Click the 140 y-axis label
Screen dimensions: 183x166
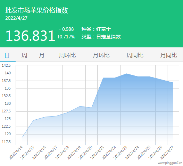tap(8, 73)
